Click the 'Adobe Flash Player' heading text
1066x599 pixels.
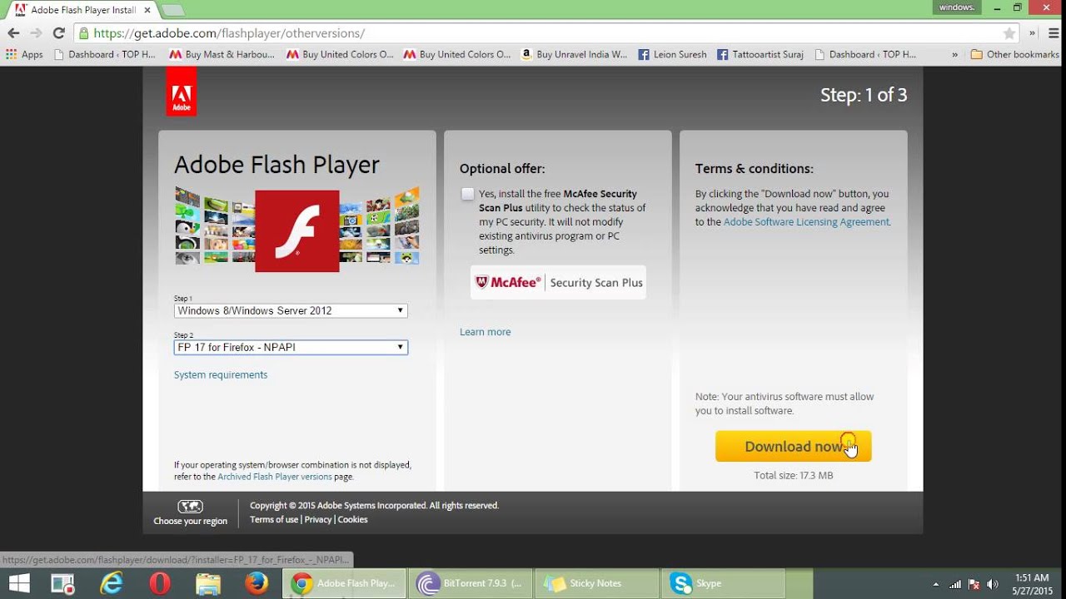276,165
